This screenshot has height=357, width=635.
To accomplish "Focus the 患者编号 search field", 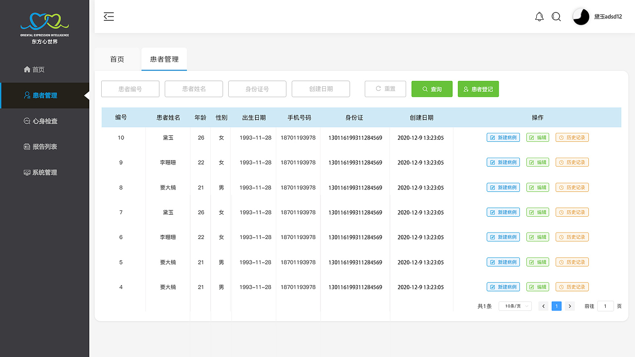I will 130,89.
